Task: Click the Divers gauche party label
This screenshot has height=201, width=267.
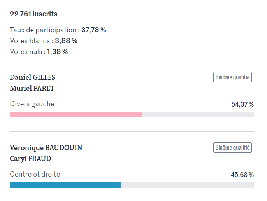Action: click(32, 104)
